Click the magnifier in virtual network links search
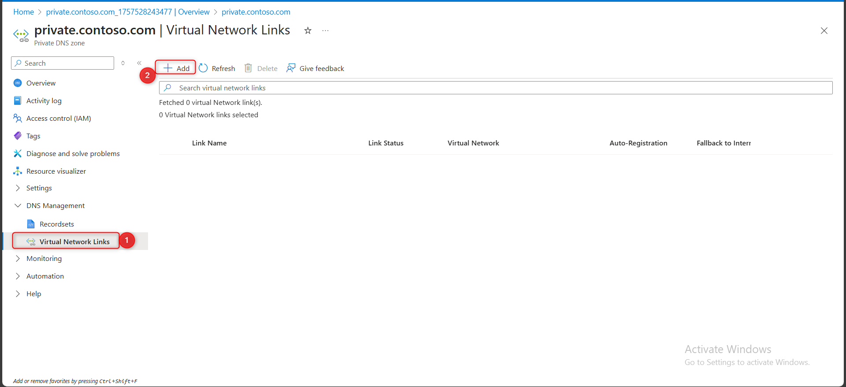Viewport: 846px width, 387px height. coord(168,88)
